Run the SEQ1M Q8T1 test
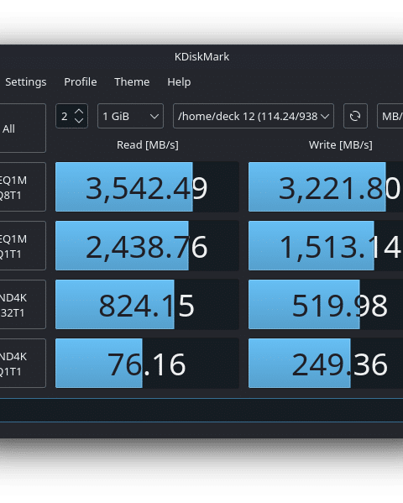The height and width of the screenshot is (503, 403). 23,186
